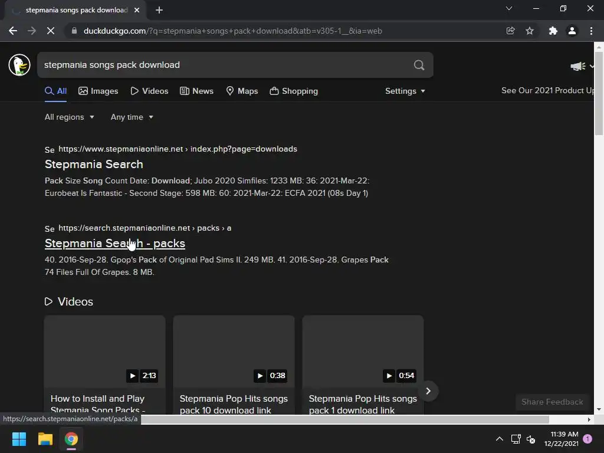Go back with the browser back arrow
This screenshot has height=453, width=604.
[x=13, y=31]
